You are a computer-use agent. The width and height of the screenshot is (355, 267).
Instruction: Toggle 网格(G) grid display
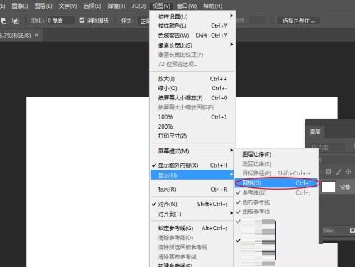pyautogui.click(x=276, y=183)
